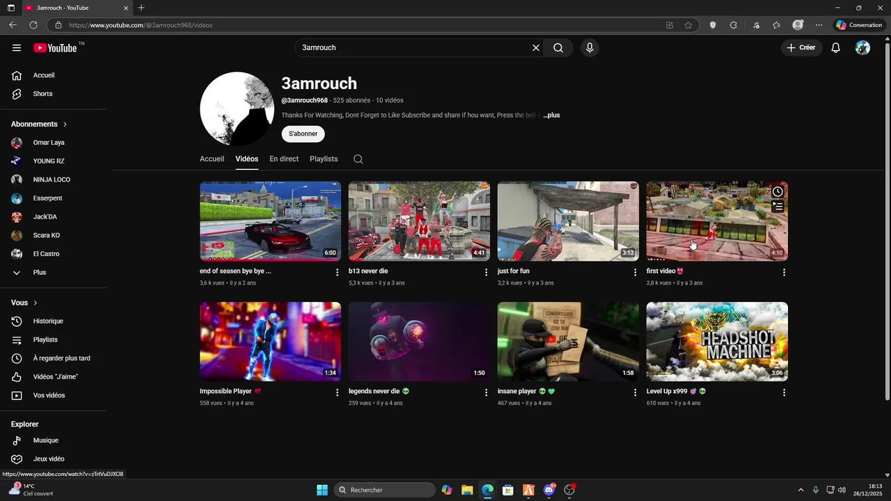Add first video to watch later
Viewport: 891px width, 501px height.
coord(778,192)
